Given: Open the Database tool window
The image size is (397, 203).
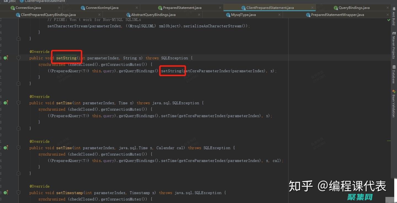Looking at the screenshot, I should coord(394,74).
